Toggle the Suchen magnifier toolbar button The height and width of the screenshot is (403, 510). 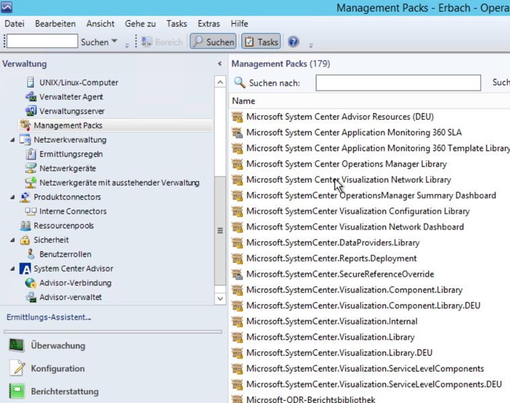213,42
